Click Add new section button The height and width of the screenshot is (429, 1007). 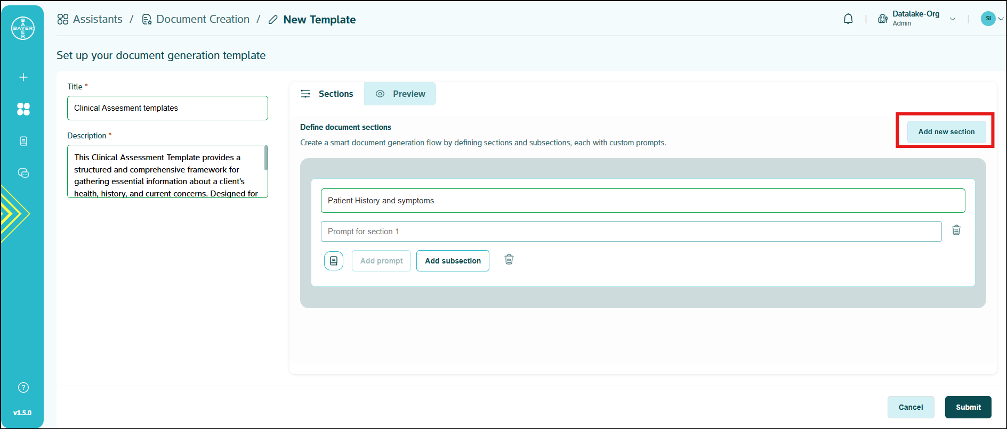tap(946, 131)
